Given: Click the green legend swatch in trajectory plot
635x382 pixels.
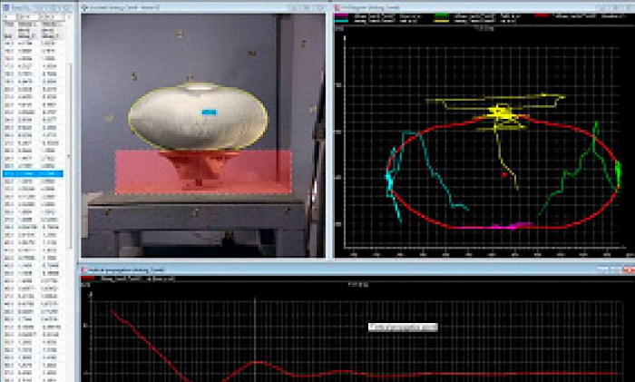Looking at the screenshot, I should (x=442, y=15).
